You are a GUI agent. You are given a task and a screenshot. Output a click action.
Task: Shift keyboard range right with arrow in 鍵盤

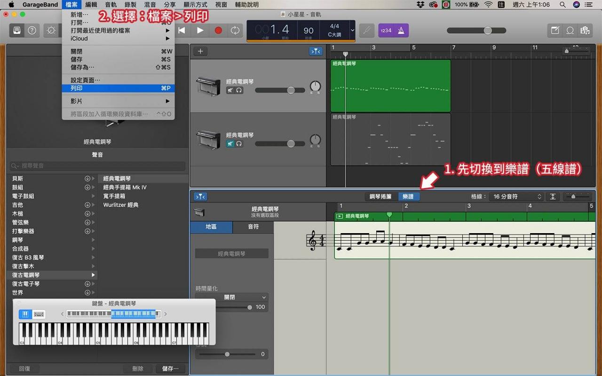coord(165,314)
